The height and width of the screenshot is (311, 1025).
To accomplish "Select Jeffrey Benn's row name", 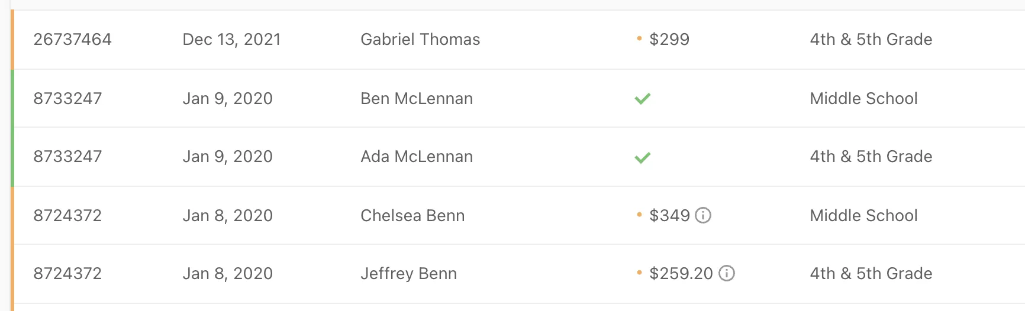I will click(x=408, y=274).
